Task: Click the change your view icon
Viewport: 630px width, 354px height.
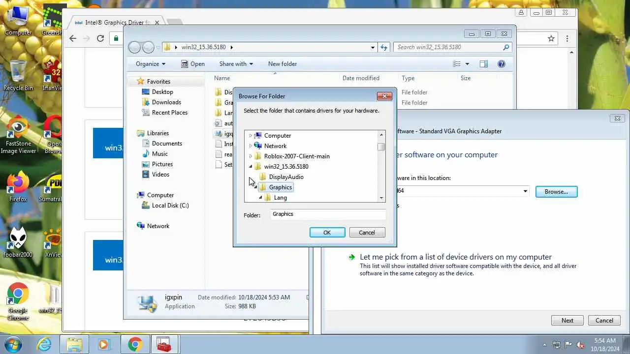Action: pyautogui.click(x=457, y=64)
